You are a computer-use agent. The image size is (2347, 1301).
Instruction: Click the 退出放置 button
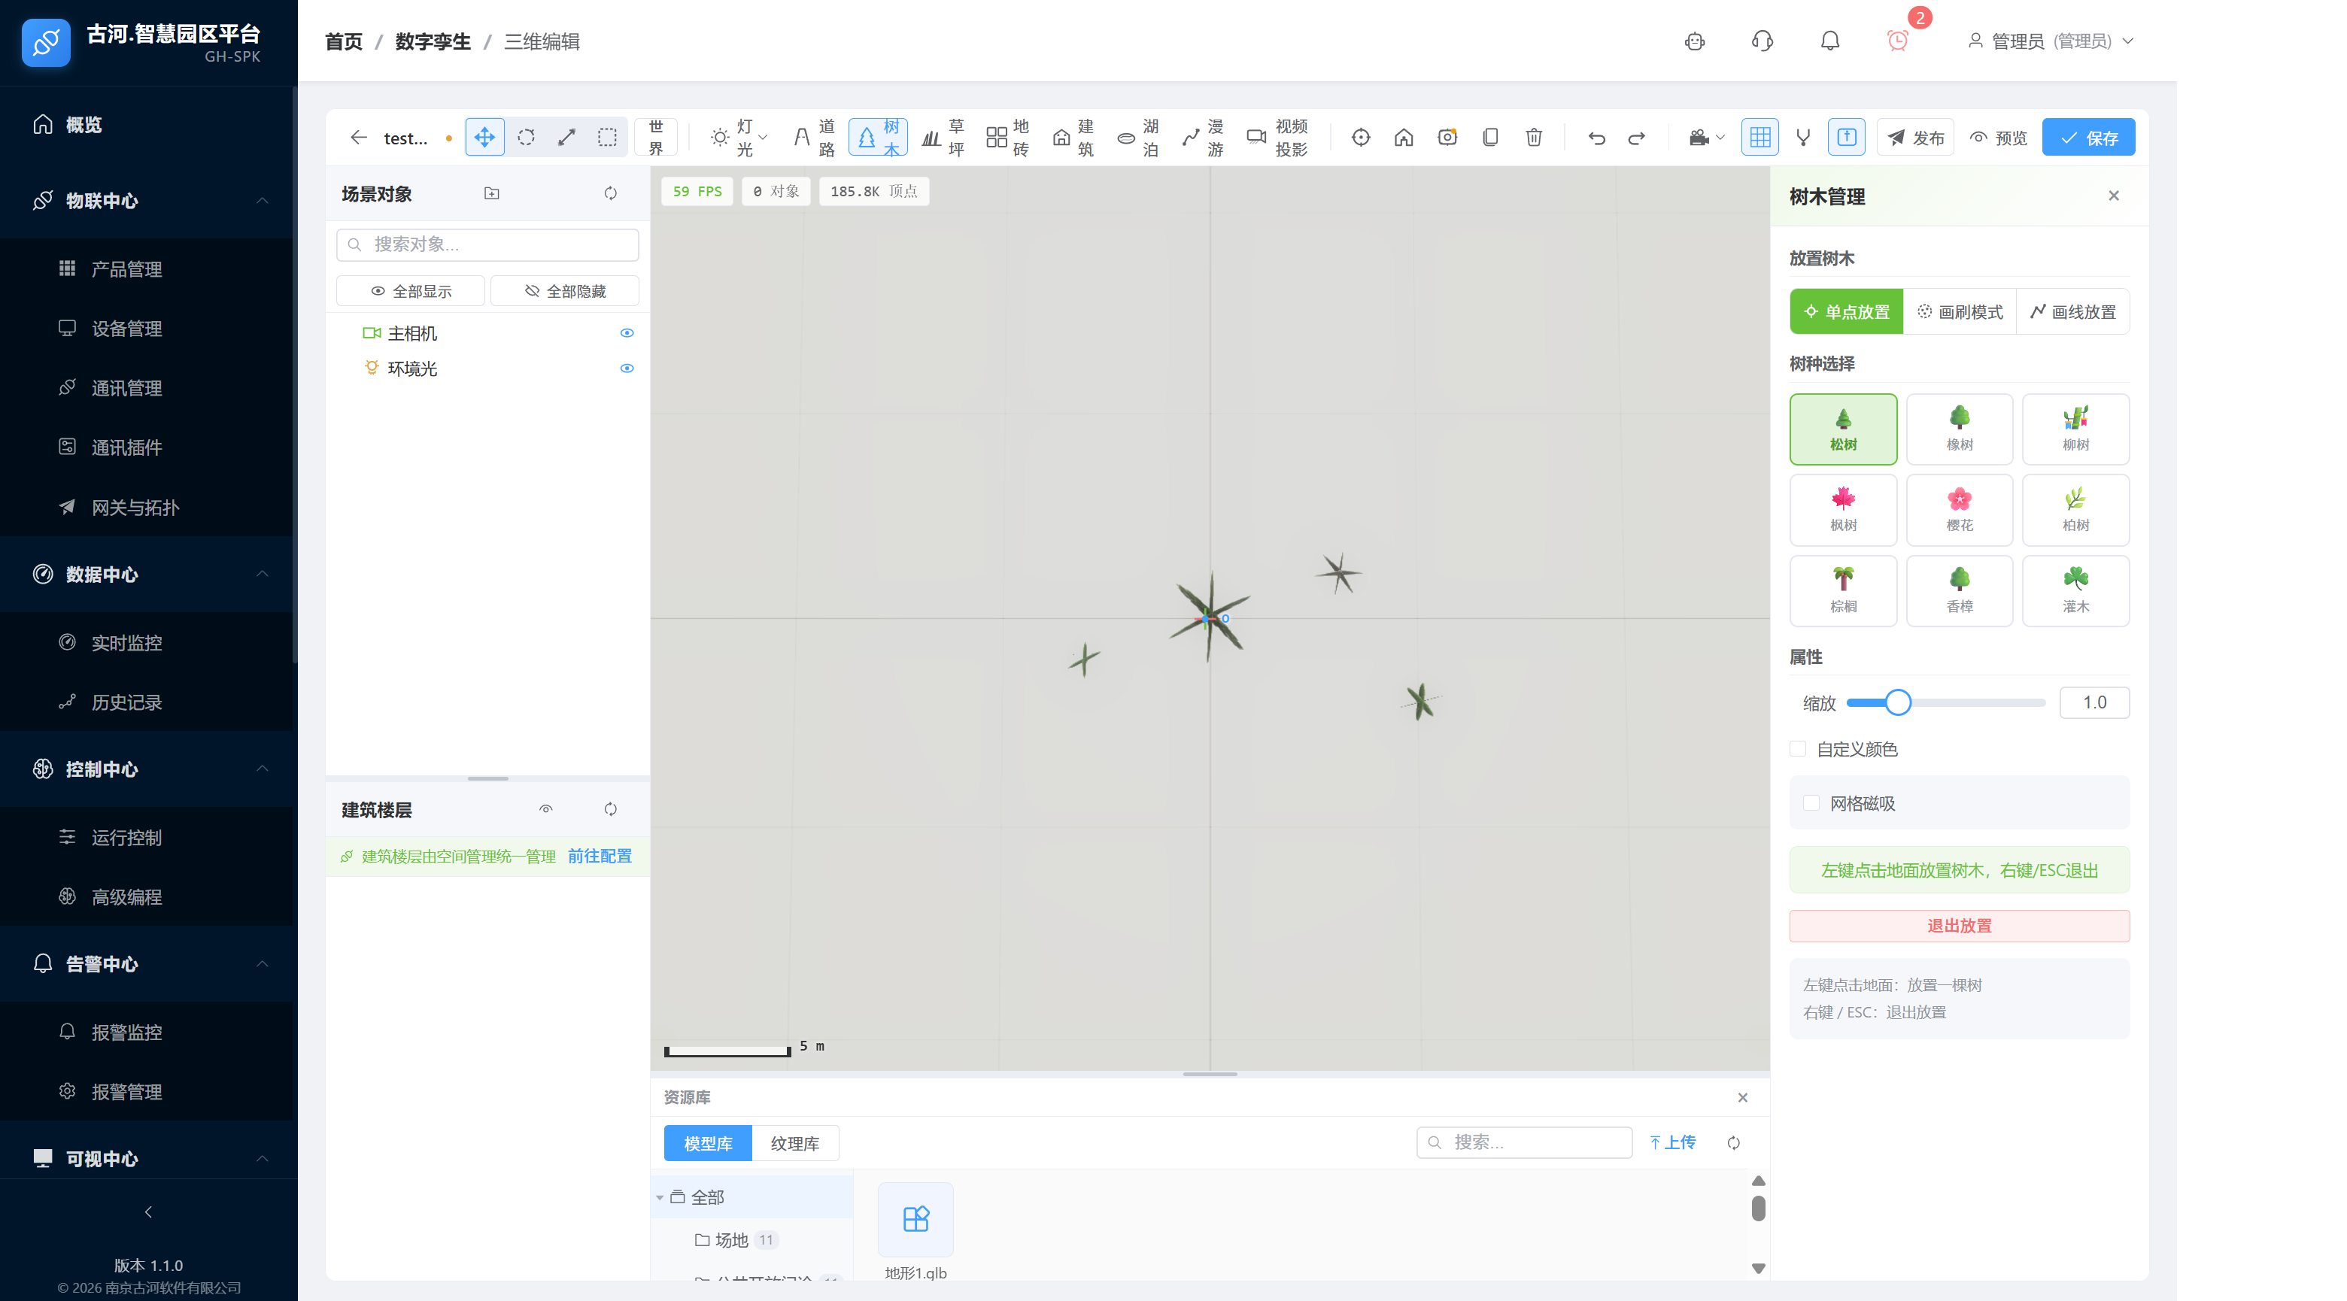tap(1959, 926)
